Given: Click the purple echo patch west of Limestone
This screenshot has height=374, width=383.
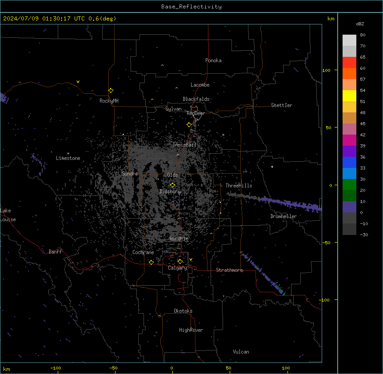Looking at the screenshot, I should click(x=38, y=163).
